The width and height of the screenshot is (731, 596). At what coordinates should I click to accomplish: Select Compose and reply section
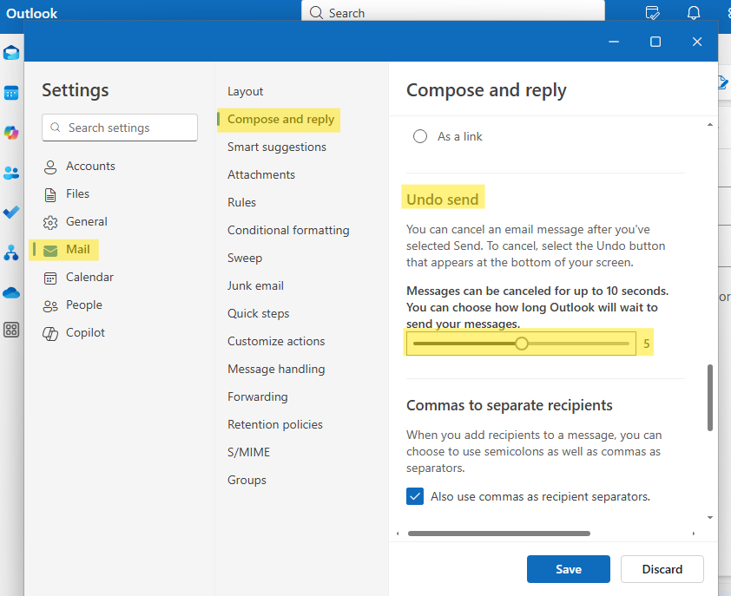click(279, 120)
